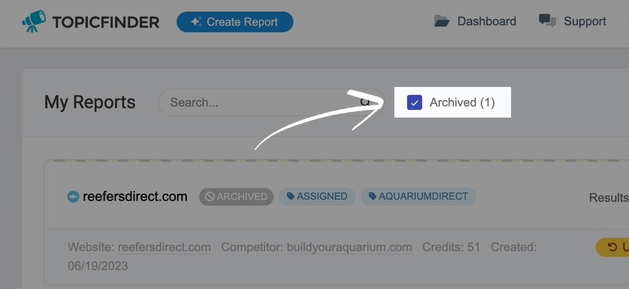The width and height of the screenshot is (629, 289).
Task: Select the AQUARIUMDIRECT tag
Action: click(418, 197)
